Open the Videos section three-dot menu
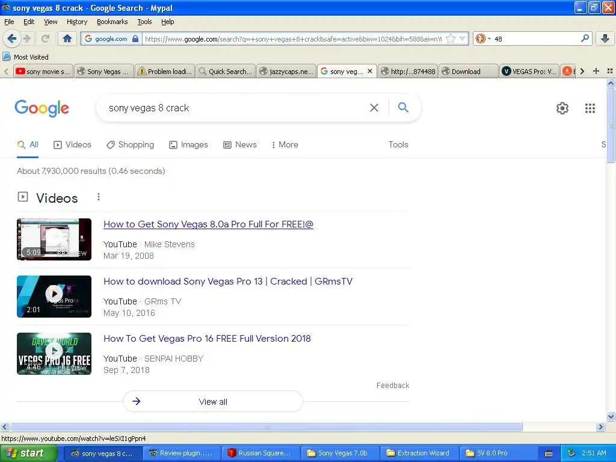Image resolution: width=616 pixels, height=462 pixels. pyautogui.click(x=99, y=197)
